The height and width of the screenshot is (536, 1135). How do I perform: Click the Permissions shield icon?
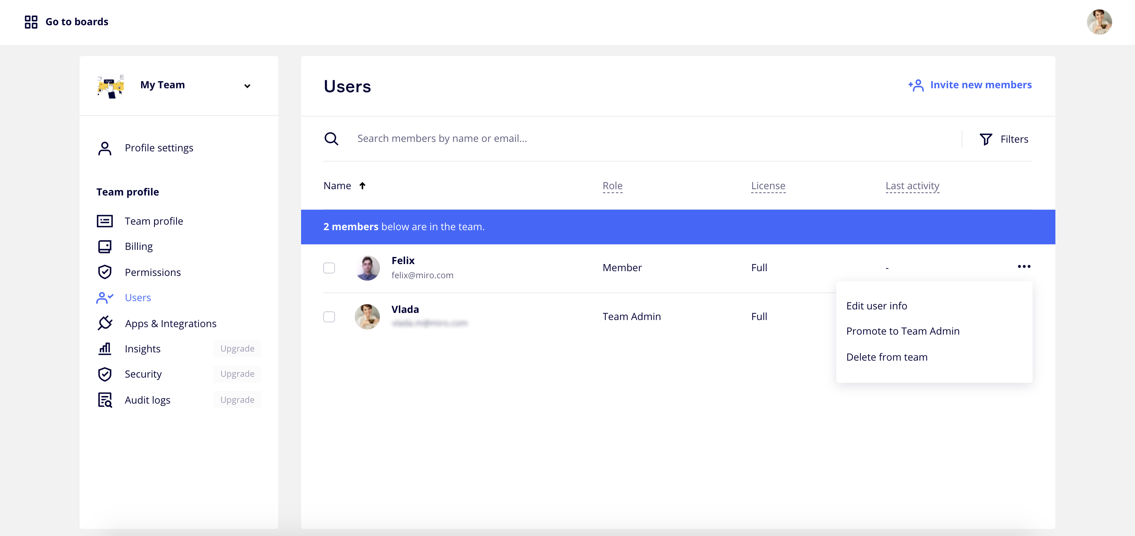104,272
